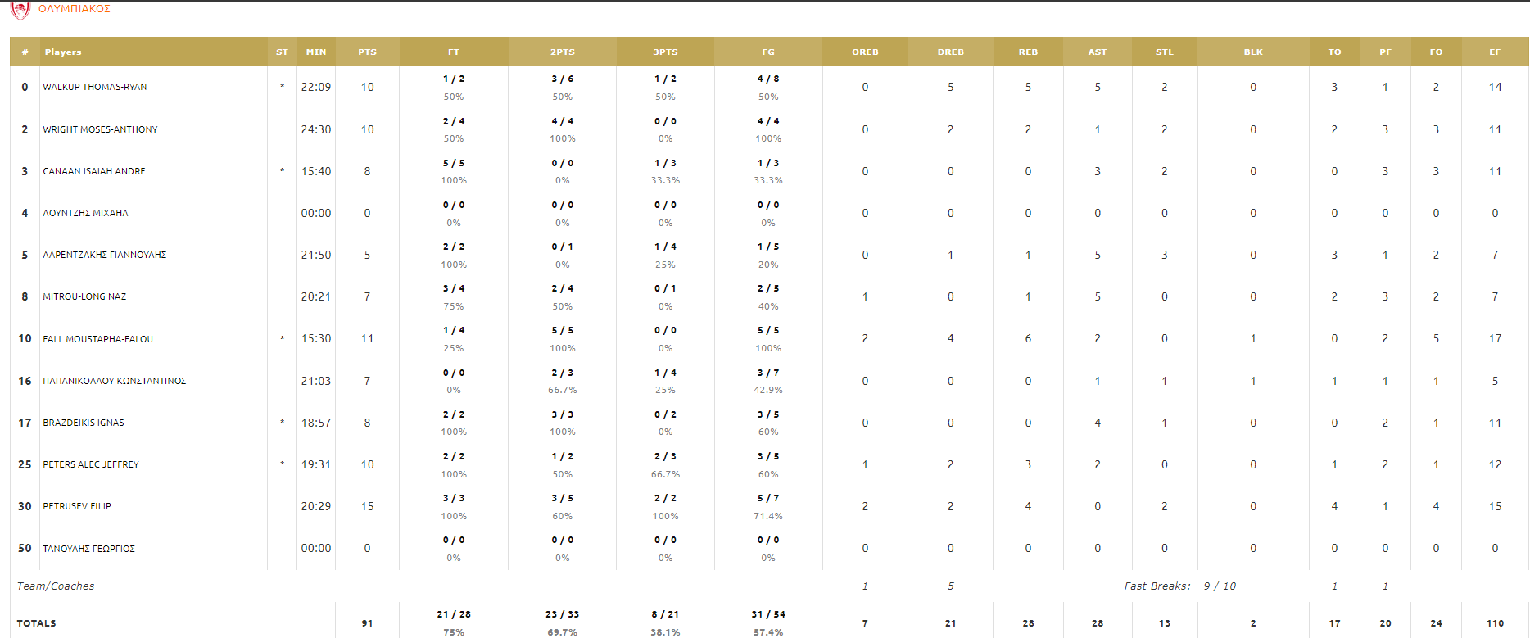The width and height of the screenshot is (1530, 638).
Task: Click player PETERS ALEC JEFFREY
Action: point(91,464)
